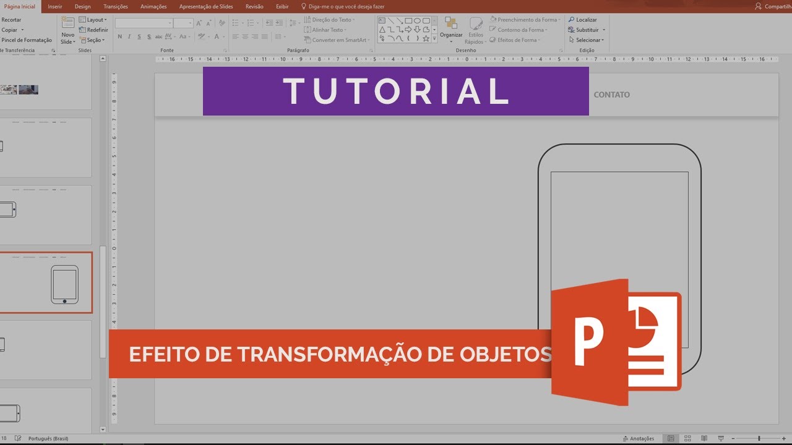Clear all formatting eraser icon

222,23
